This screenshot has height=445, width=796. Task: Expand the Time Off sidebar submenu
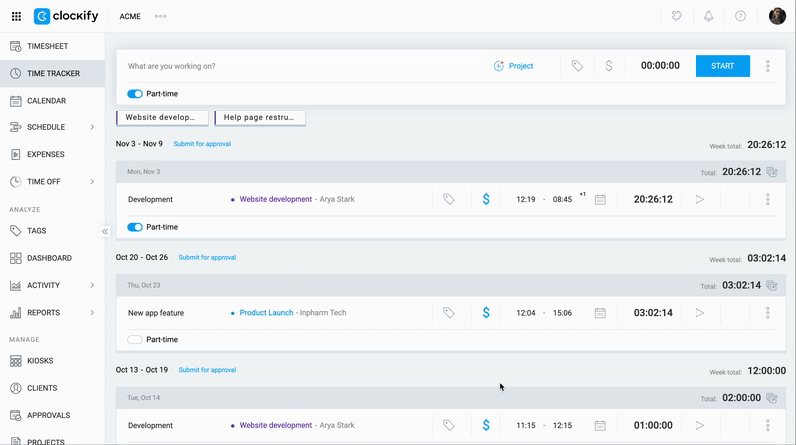tap(92, 181)
